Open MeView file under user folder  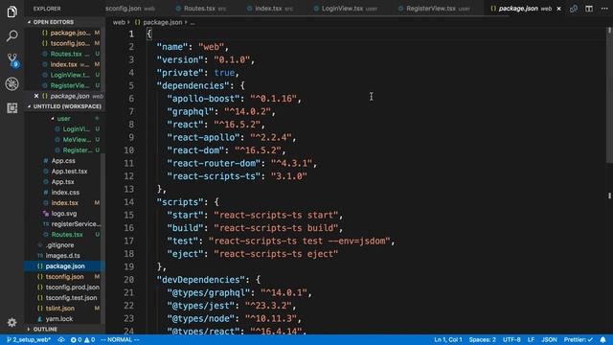(x=77, y=140)
